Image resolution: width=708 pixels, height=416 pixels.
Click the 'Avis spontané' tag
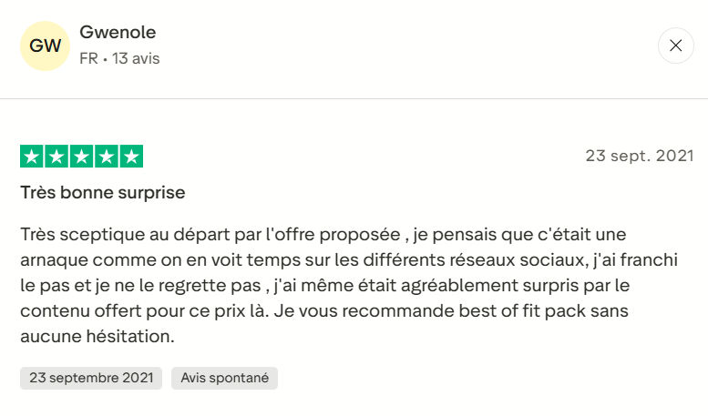pyautogui.click(x=224, y=378)
